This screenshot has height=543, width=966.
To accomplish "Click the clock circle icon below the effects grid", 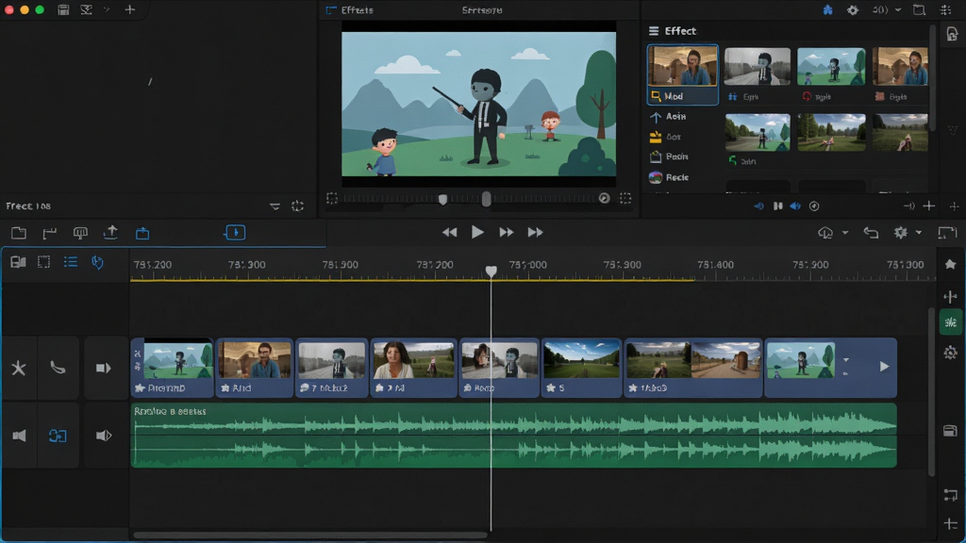I will pyautogui.click(x=814, y=206).
